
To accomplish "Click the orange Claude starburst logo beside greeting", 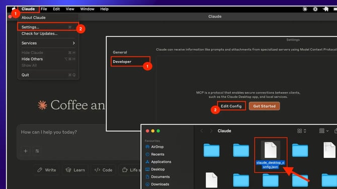I will coord(42,105).
